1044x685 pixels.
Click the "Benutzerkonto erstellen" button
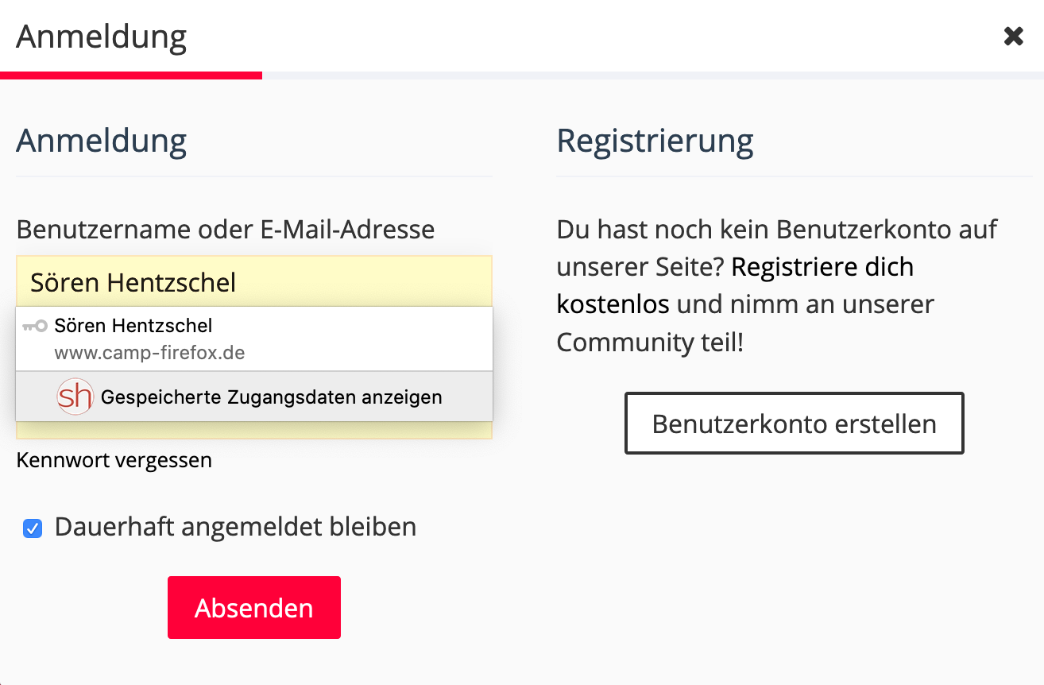tap(794, 423)
